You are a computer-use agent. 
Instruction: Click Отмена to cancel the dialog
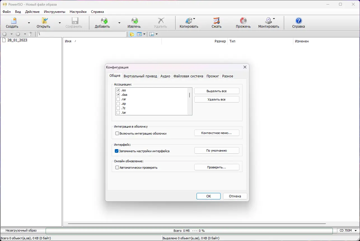[235, 196]
